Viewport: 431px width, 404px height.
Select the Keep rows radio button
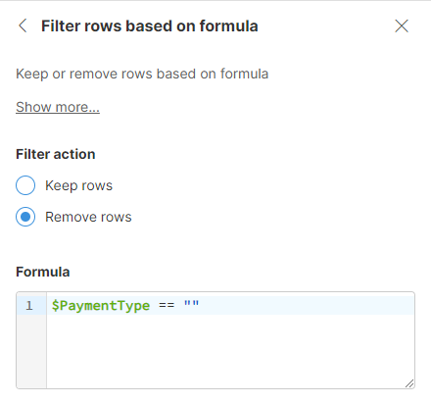25,185
